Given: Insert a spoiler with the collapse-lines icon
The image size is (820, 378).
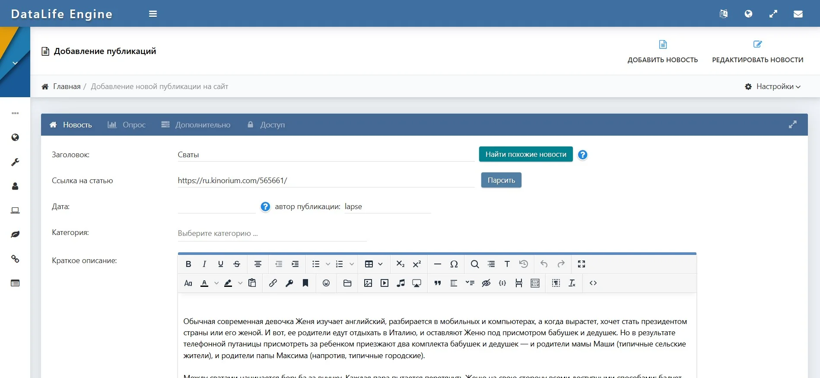Looking at the screenshot, I should point(470,283).
